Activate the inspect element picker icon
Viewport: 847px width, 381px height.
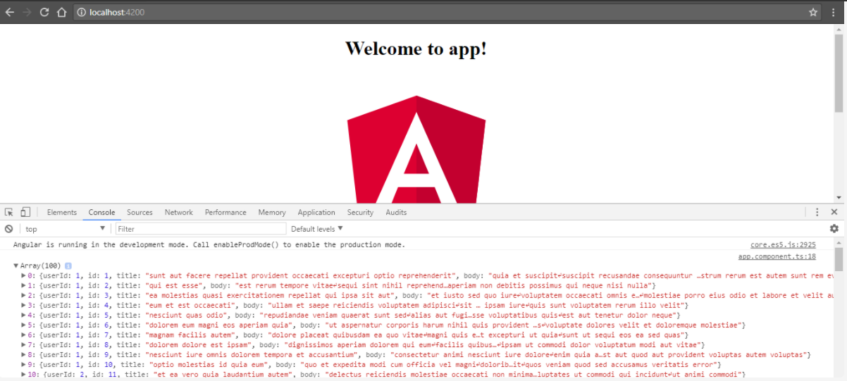point(9,212)
